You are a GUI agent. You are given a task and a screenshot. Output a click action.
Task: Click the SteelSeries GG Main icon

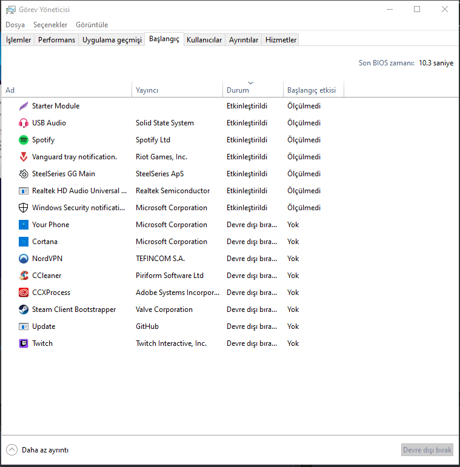point(24,174)
